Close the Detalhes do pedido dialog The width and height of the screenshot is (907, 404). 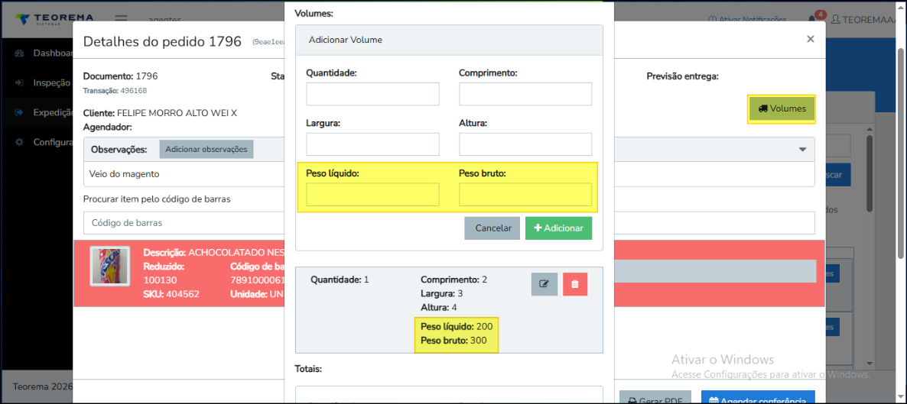pyautogui.click(x=811, y=39)
